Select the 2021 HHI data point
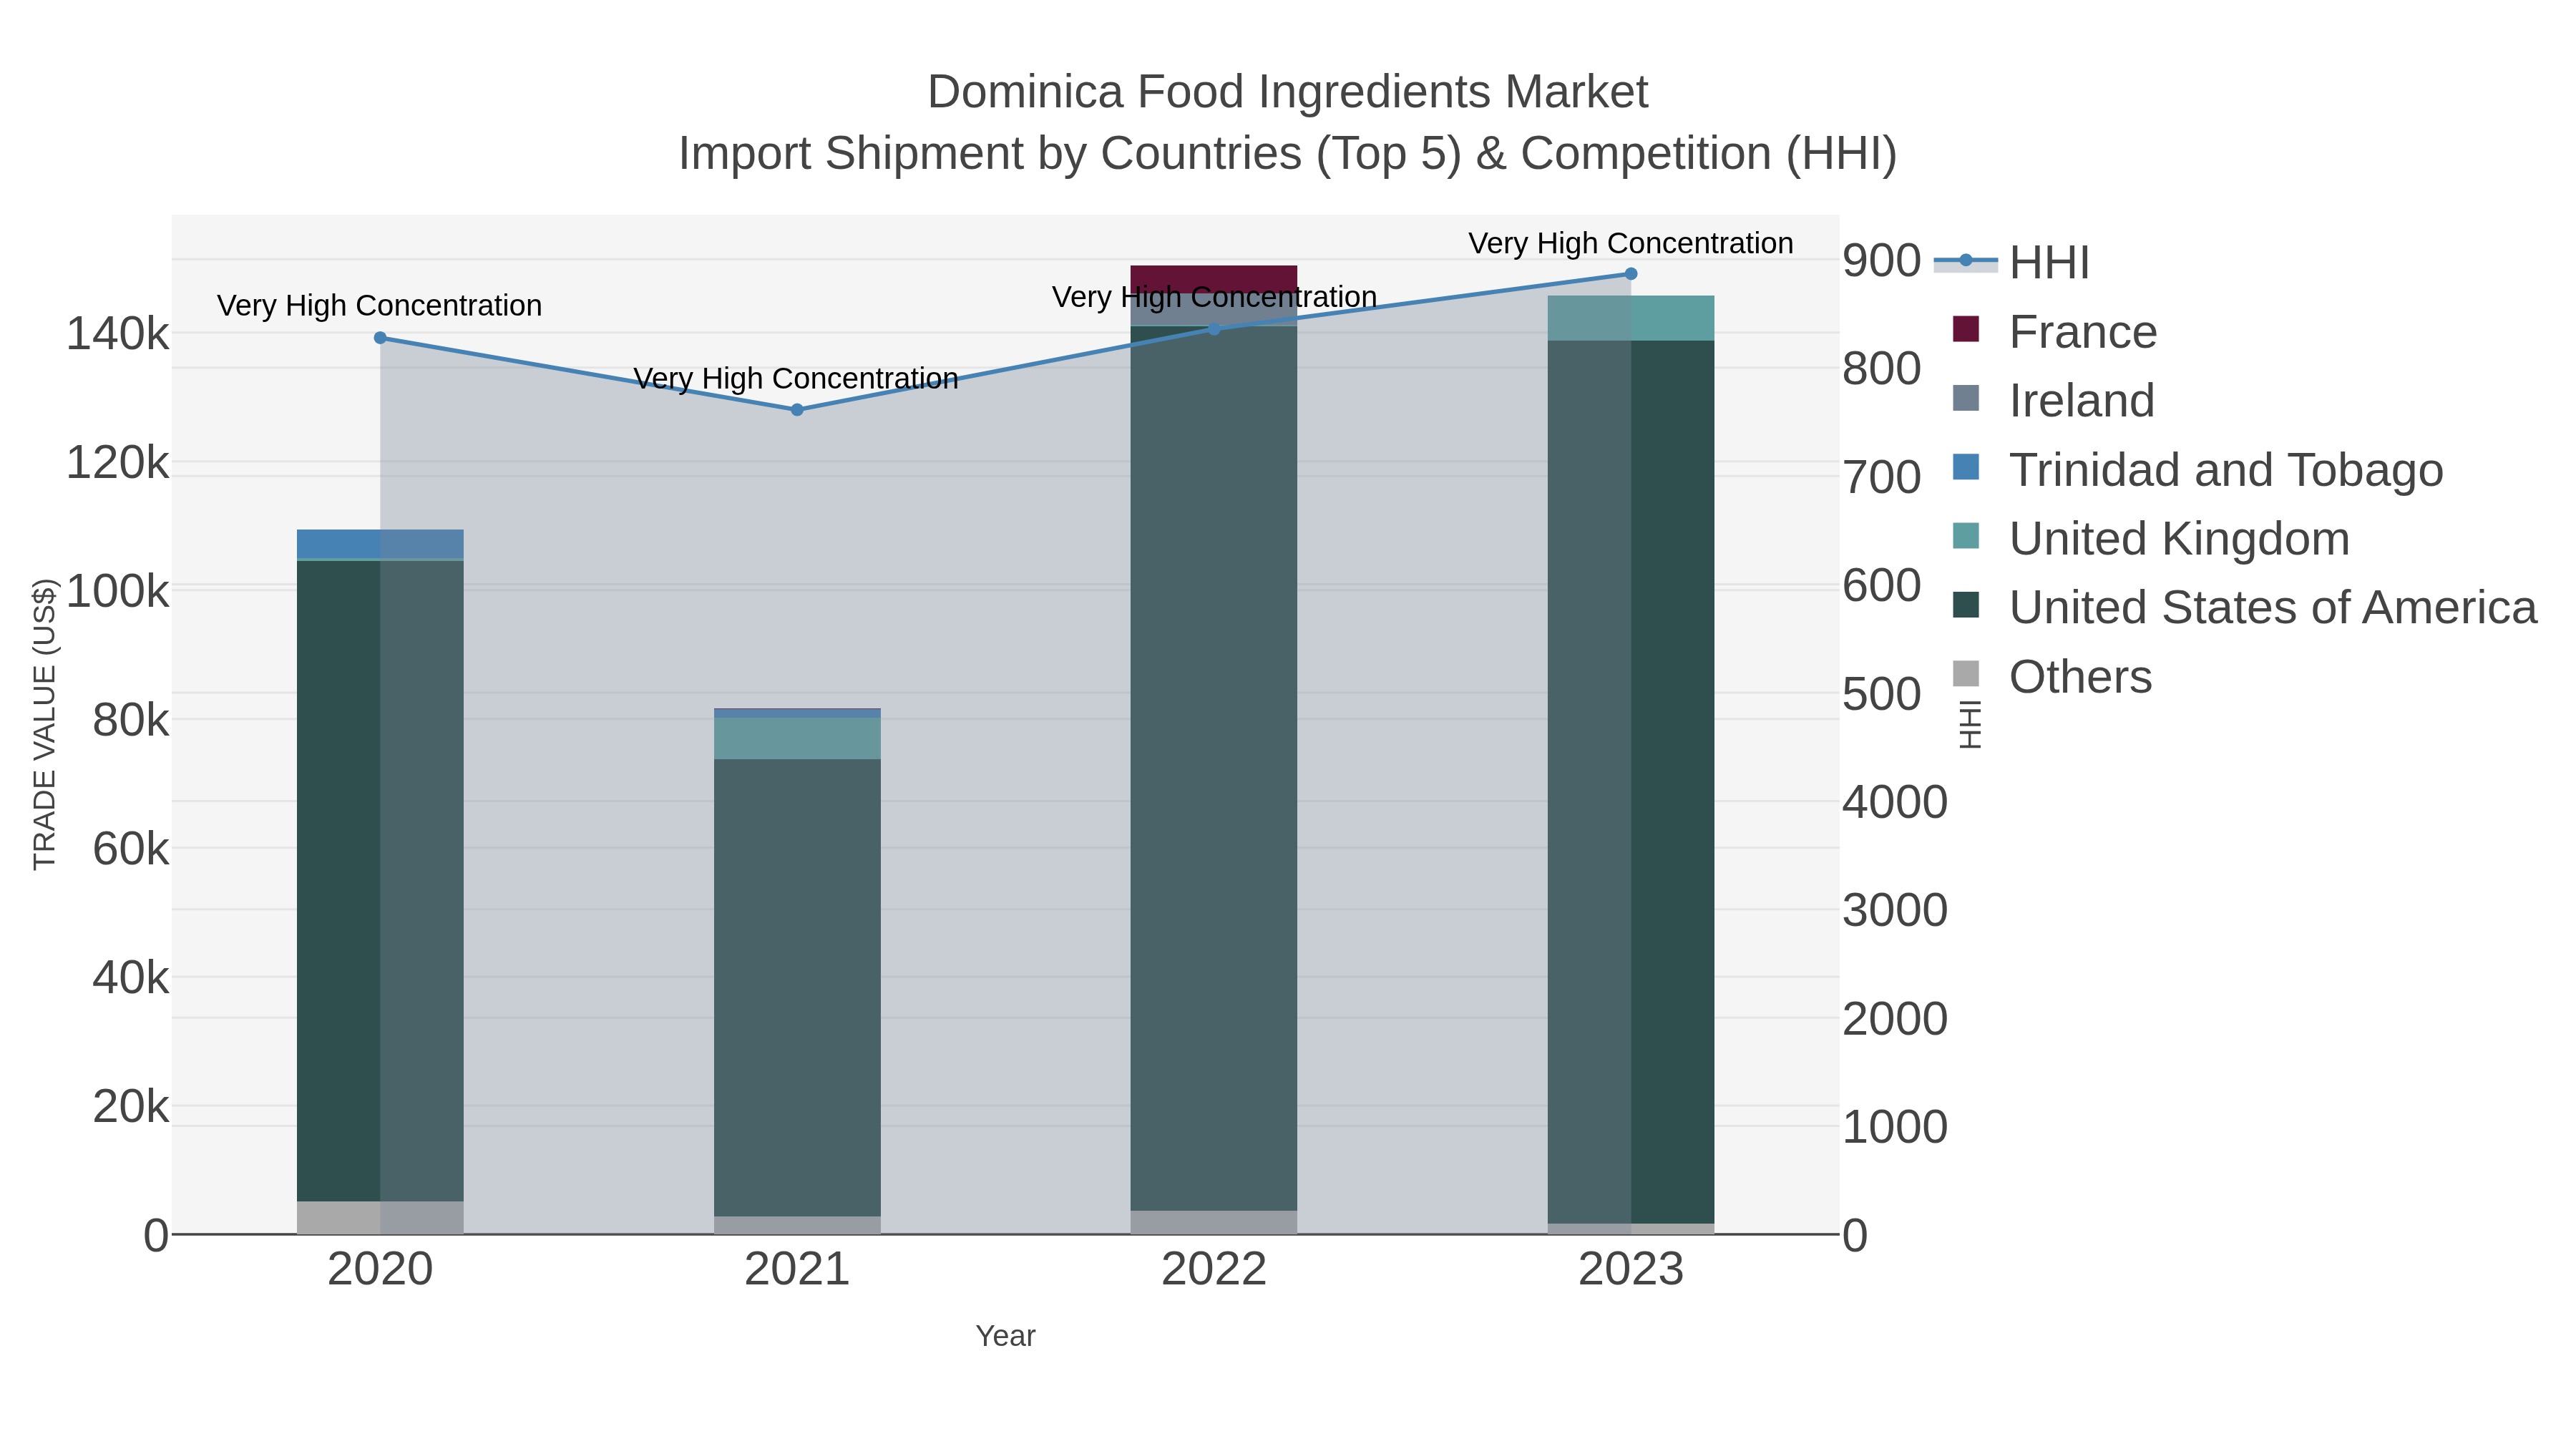Viewport: 2576px width, 1449px height. (797, 410)
